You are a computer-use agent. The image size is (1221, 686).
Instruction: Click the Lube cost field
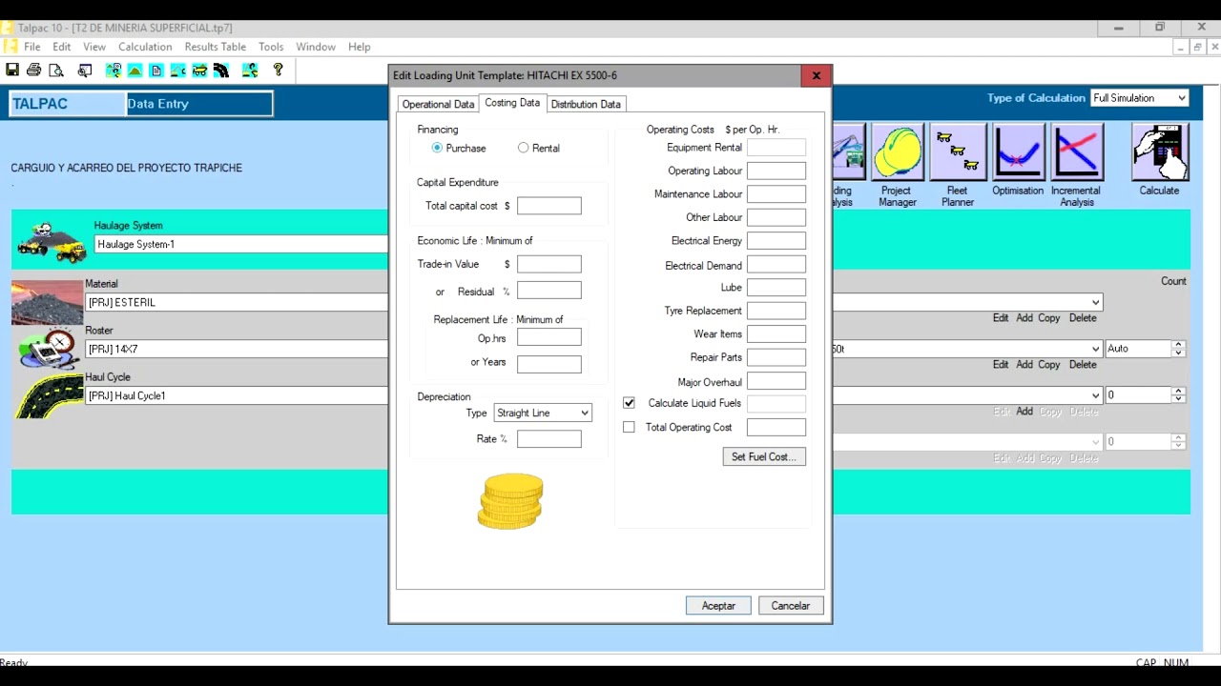(x=776, y=287)
